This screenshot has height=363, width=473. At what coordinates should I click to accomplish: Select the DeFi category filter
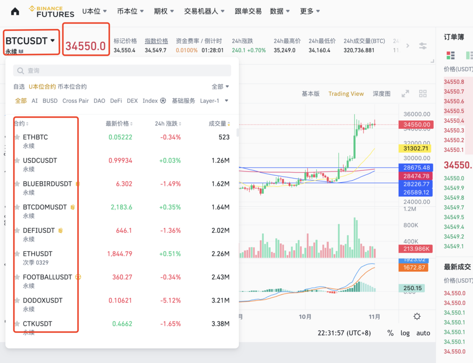pyautogui.click(x=116, y=101)
